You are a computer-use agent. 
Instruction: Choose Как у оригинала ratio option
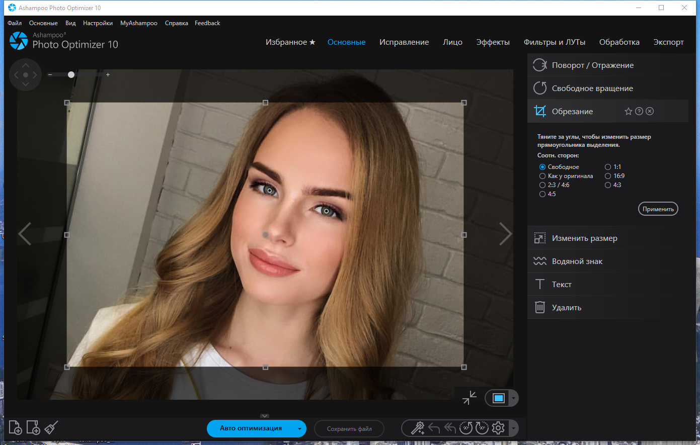pos(566,176)
